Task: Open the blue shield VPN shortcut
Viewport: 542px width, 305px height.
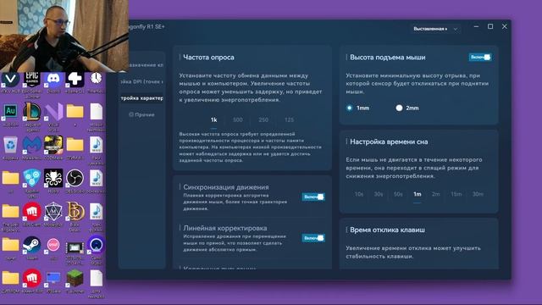Action: pyautogui.click(x=32, y=178)
